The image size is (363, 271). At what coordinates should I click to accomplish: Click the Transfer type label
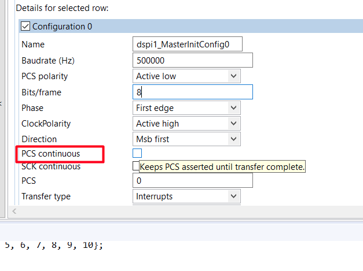tap(46, 196)
